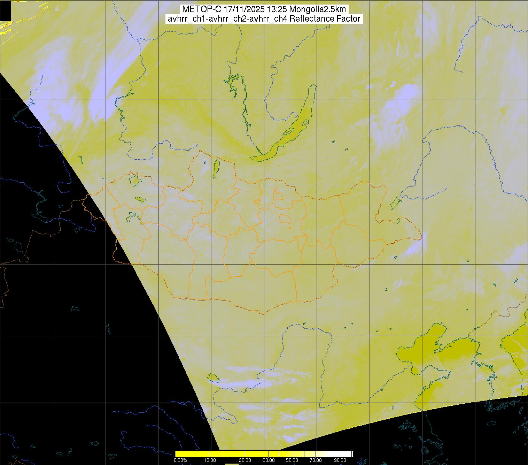Click the avhrr channel Reflectance Factor subtitle
The height and width of the screenshot is (465, 528).
click(x=264, y=19)
